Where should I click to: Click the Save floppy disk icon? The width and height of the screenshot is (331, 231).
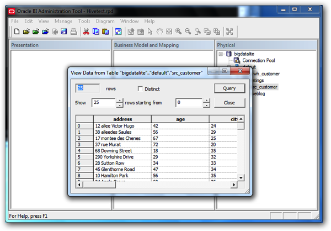coord(64,32)
